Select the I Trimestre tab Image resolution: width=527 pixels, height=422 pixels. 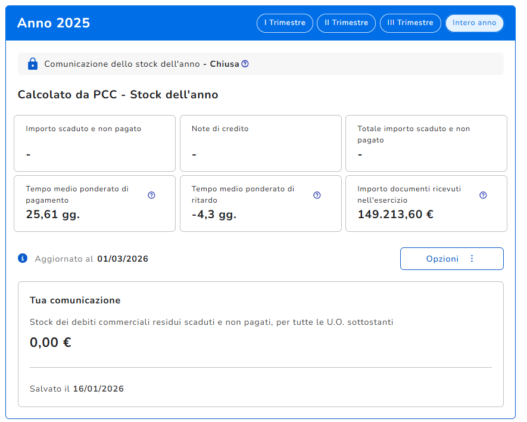(285, 23)
